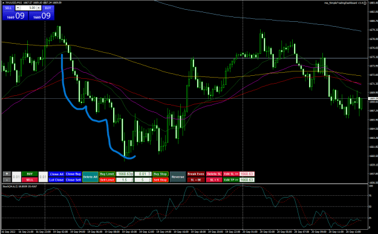Click the blue SELL one-click trading button
The image size is (378, 234).
8,8
